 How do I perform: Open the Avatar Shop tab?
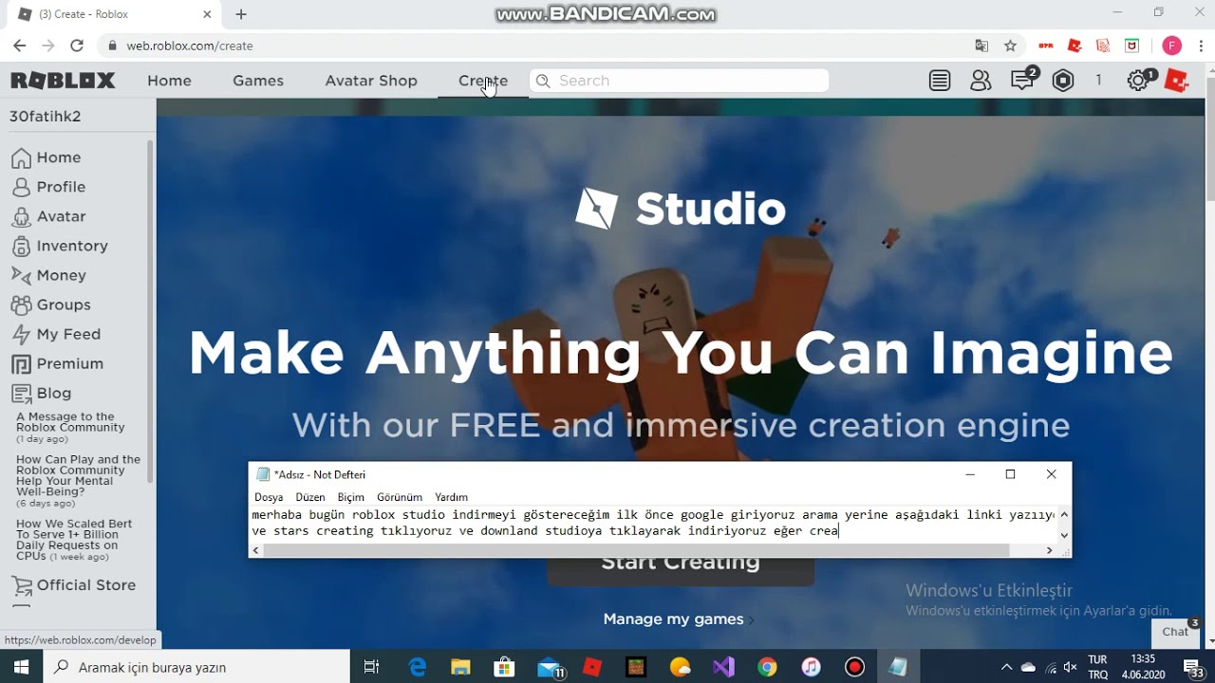click(371, 81)
